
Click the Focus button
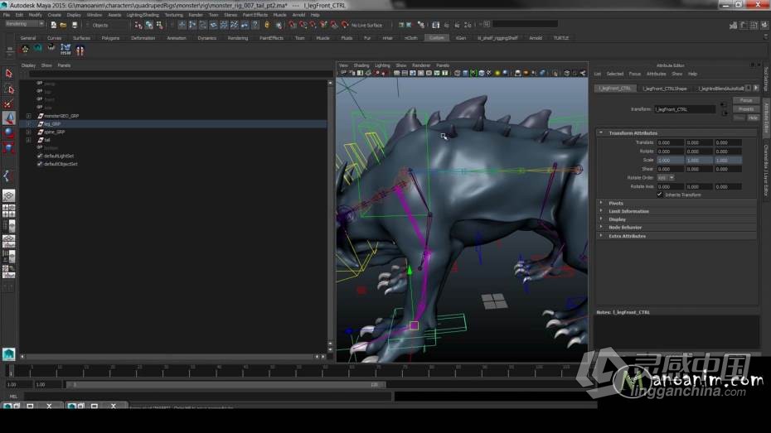(746, 100)
